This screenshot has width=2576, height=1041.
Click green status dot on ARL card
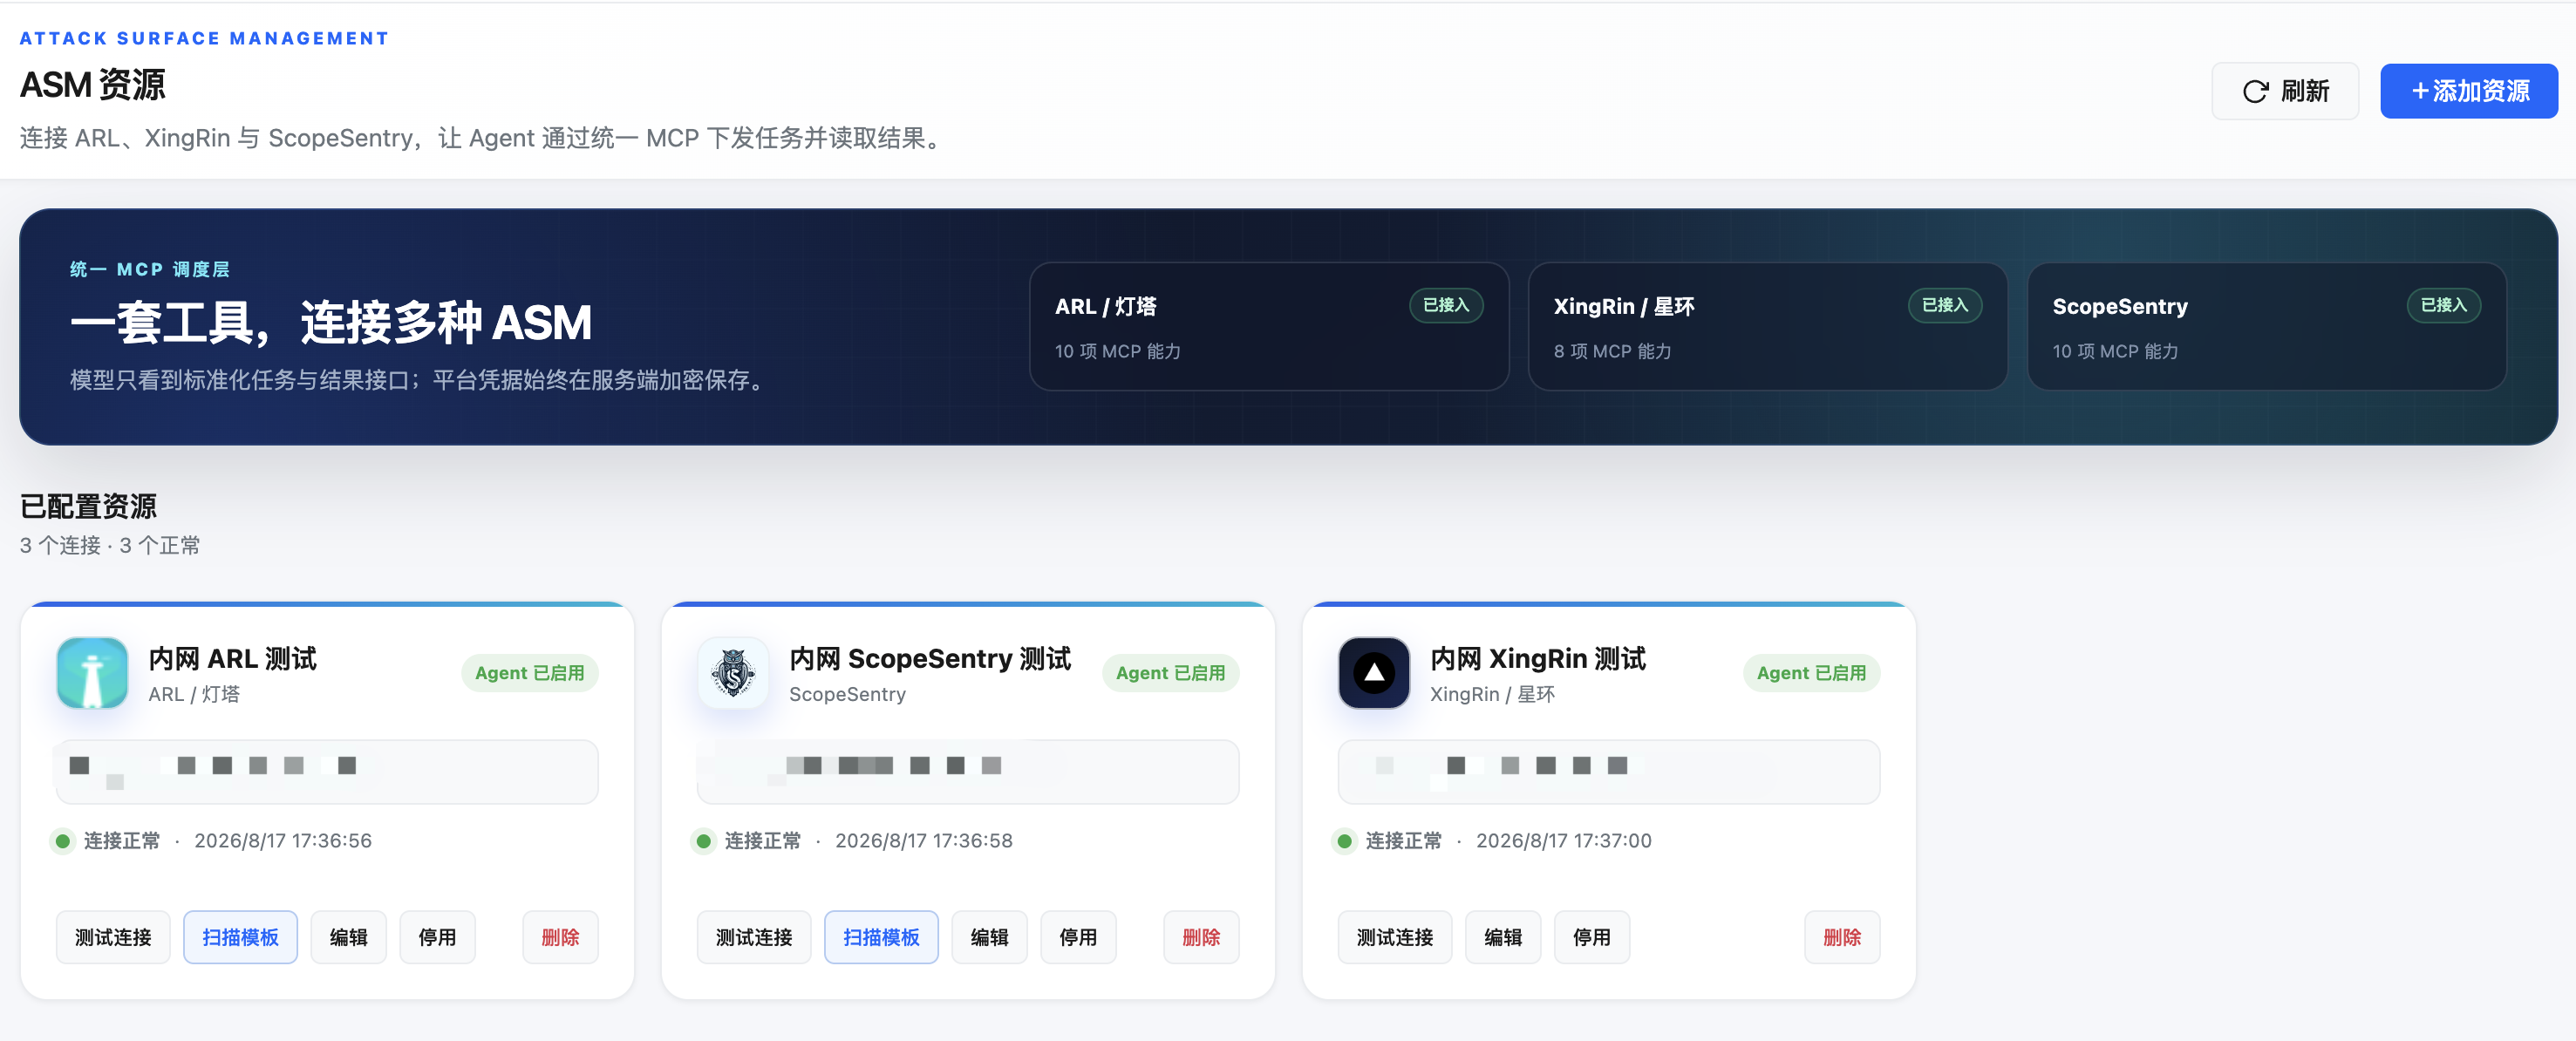tap(63, 841)
